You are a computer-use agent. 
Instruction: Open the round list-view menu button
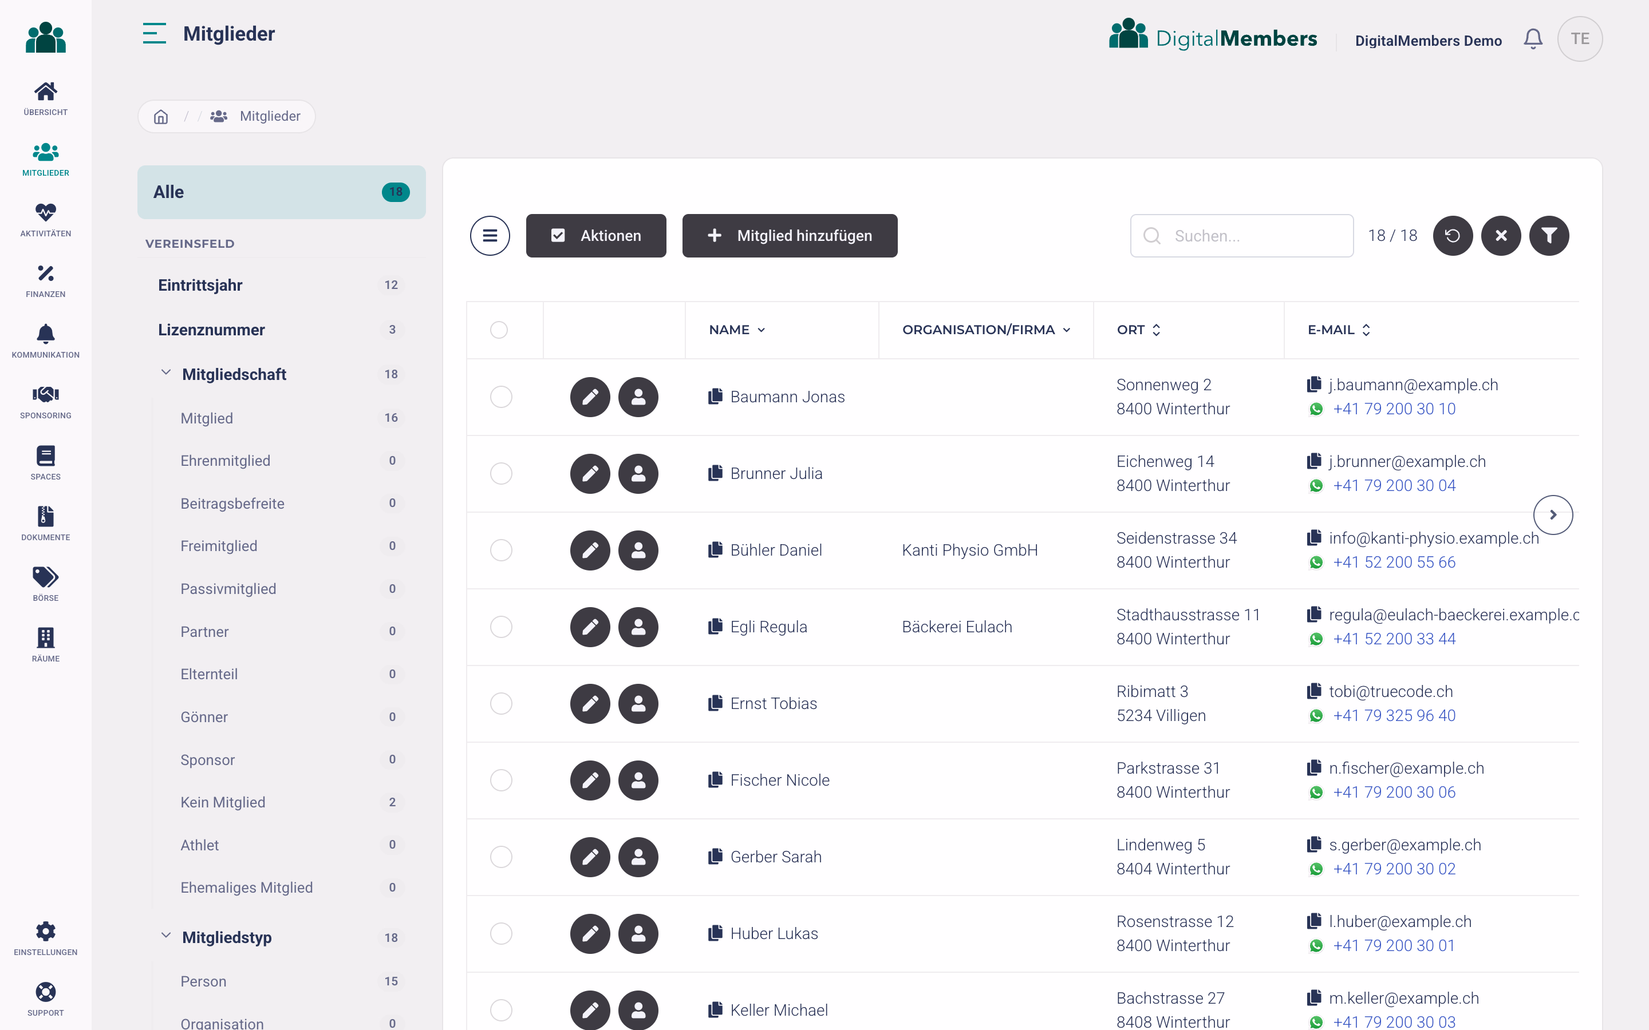[x=490, y=236]
